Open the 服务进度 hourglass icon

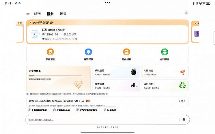pyautogui.click(x=126, y=52)
